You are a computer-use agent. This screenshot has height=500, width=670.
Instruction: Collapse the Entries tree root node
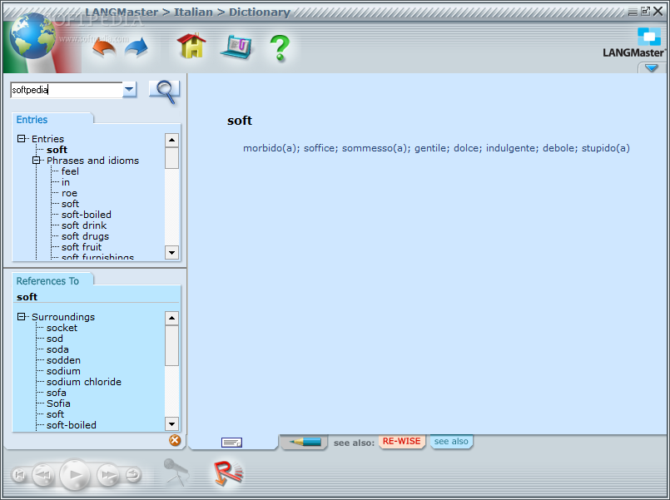pyautogui.click(x=22, y=138)
